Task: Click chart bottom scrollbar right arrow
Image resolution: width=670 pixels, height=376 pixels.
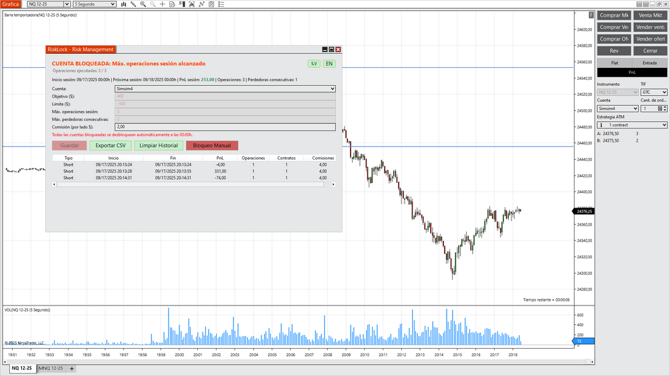Action: pyautogui.click(x=592, y=362)
